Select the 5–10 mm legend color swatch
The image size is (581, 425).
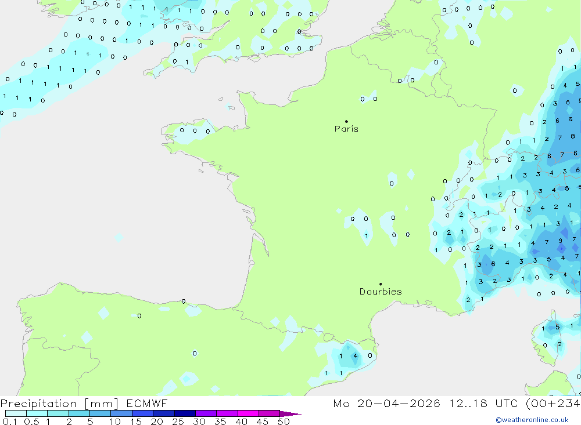click(100, 413)
